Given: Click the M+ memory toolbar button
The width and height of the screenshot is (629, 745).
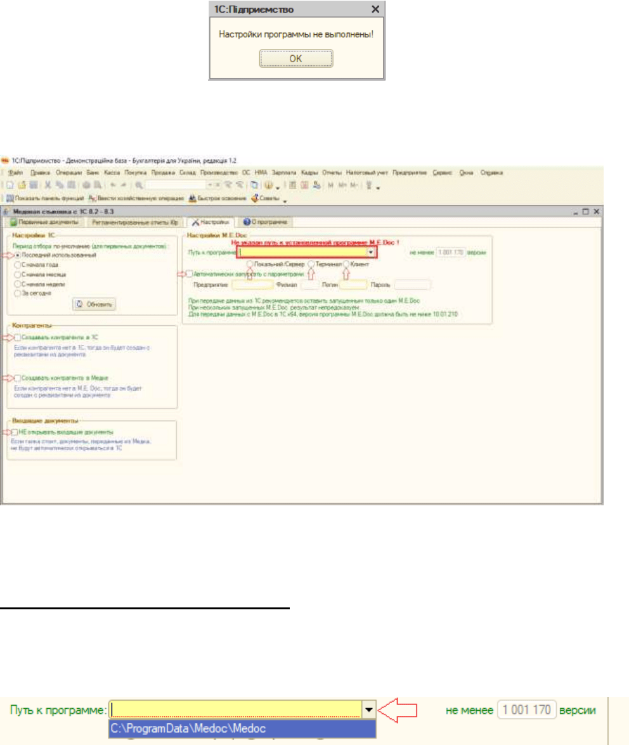Looking at the screenshot, I should (x=342, y=185).
